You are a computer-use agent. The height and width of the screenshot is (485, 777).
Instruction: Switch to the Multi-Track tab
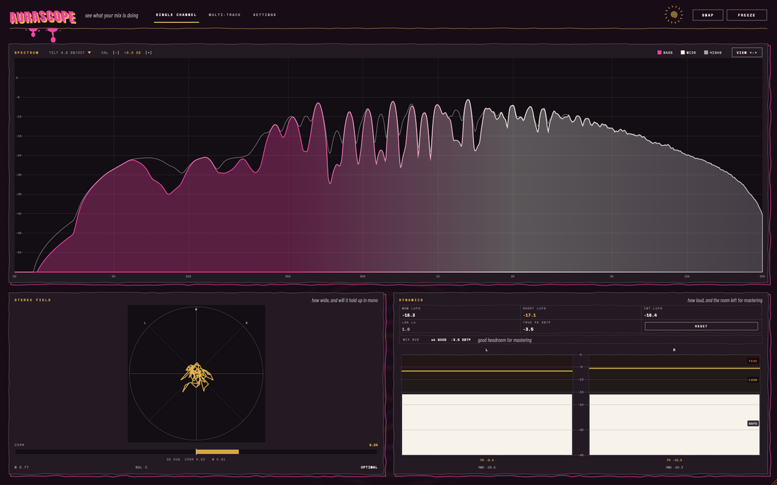[225, 15]
